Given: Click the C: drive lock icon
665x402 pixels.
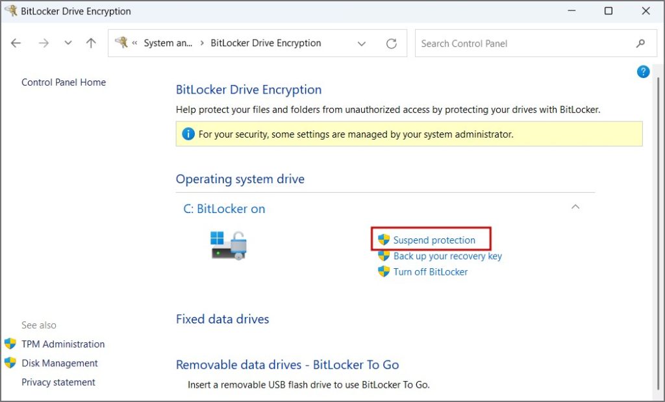Looking at the screenshot, I should click(229, 245).
